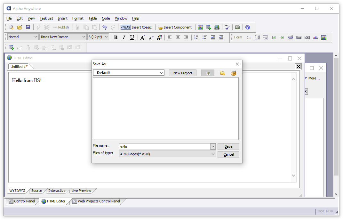Click the New document toolbar icon
Viewport: 343px width, 221px height.
(x=11, y=27)
